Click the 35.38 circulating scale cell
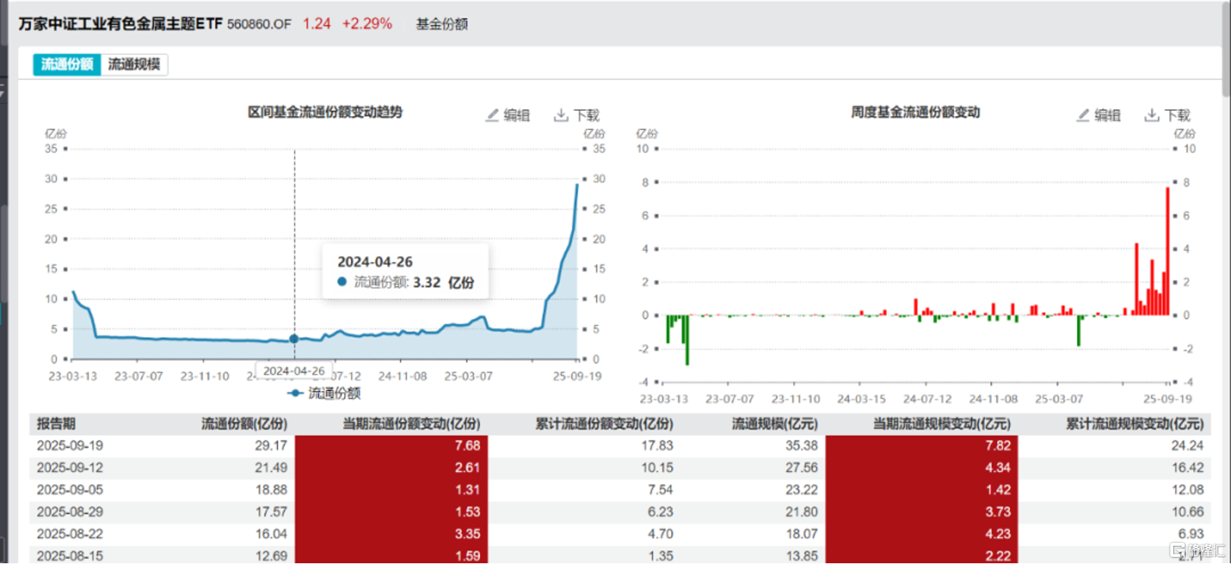 [x=802, y=445]
